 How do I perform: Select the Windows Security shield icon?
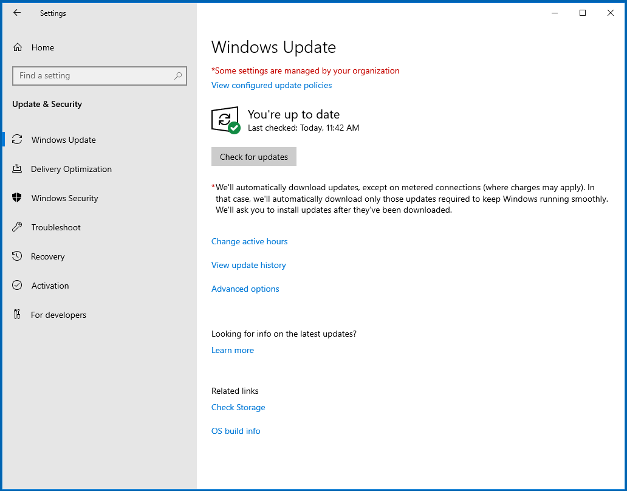click(17, 198)
